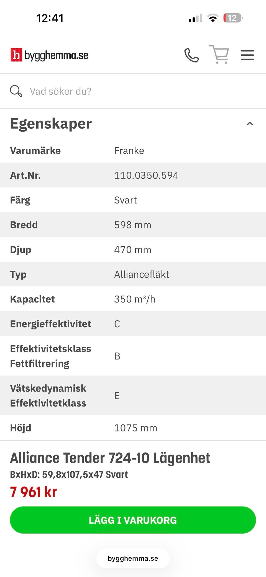266x577 pixels.
Task: Tap the phone contact icon
Action: click(x=192, y=55)
